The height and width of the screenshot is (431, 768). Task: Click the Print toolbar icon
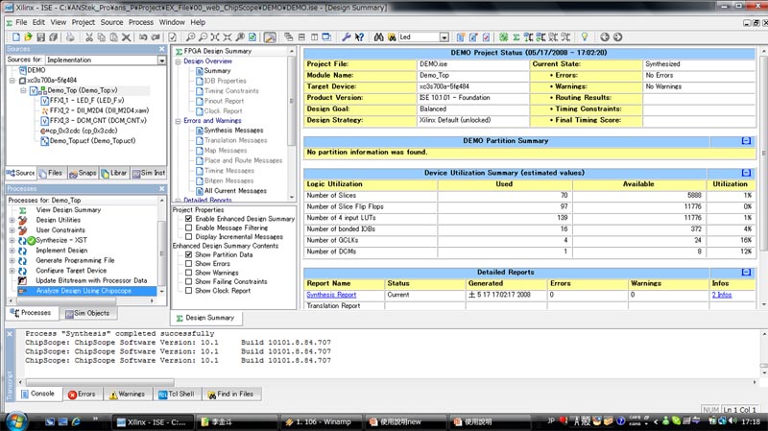click(x=70, y=37)
